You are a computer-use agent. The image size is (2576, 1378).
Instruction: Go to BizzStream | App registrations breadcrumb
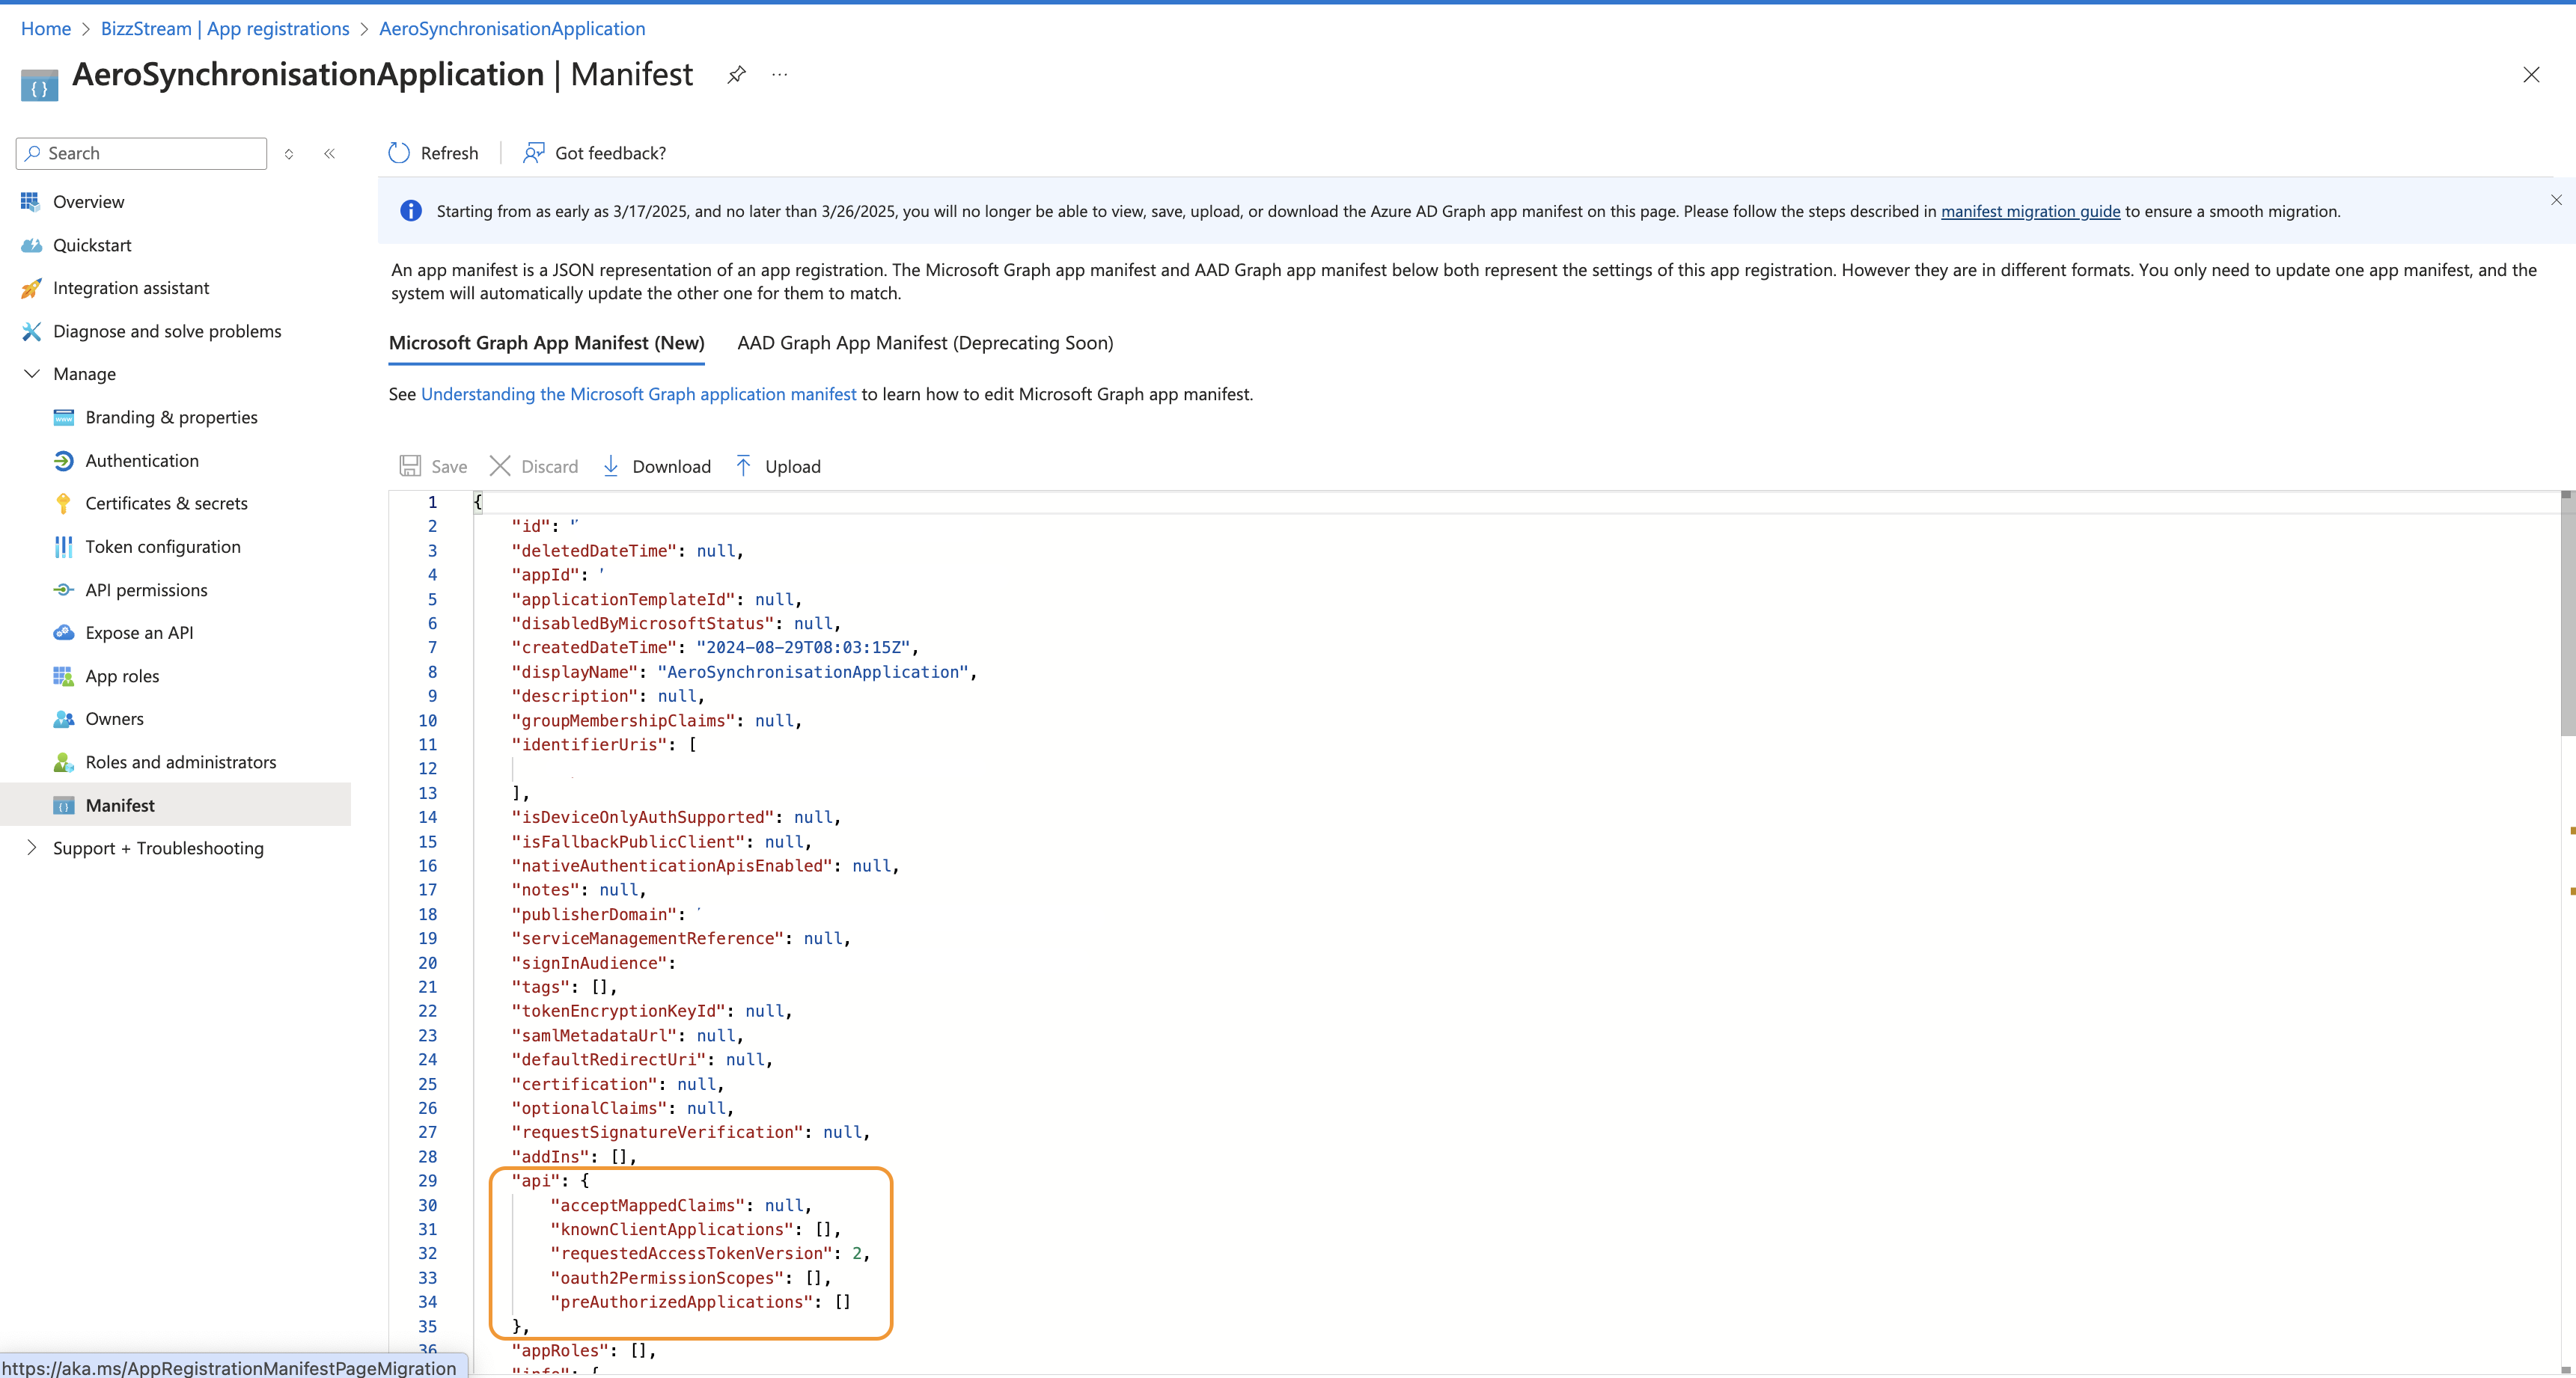tap(225, 28)
